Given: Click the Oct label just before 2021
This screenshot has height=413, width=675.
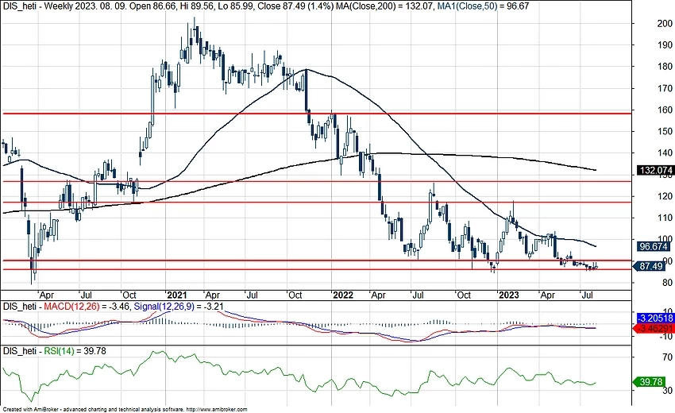Looking at the screenshot, I should coord(129,295).
